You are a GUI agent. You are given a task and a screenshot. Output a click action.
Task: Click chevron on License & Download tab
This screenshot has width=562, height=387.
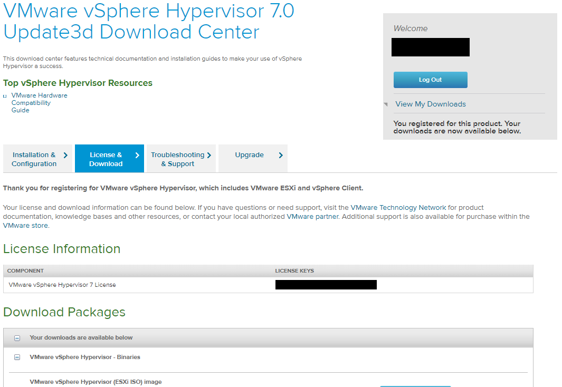[137, 156]
